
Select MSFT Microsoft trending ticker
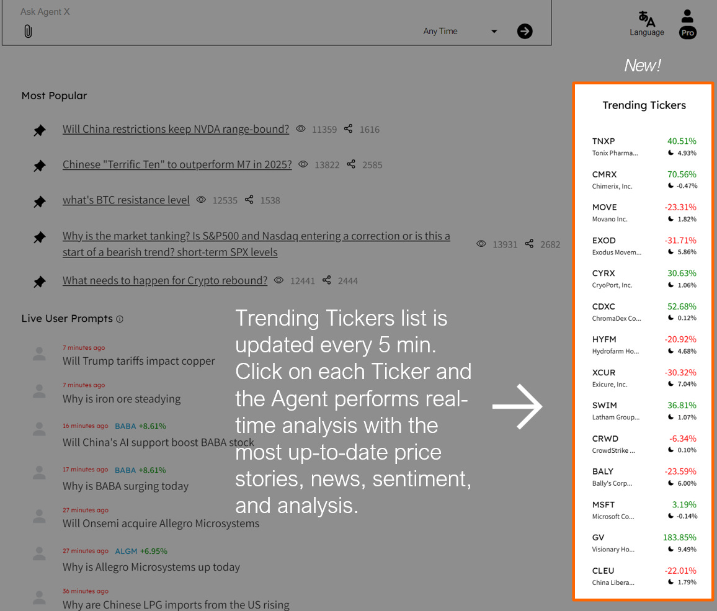coord(644,510)
